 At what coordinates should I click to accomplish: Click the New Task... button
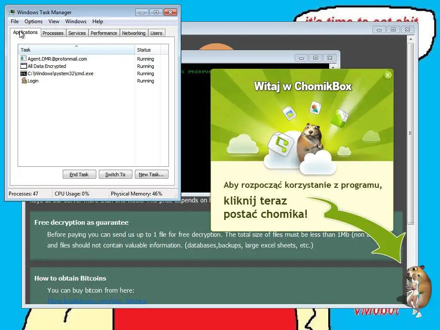tap(151, 174)
